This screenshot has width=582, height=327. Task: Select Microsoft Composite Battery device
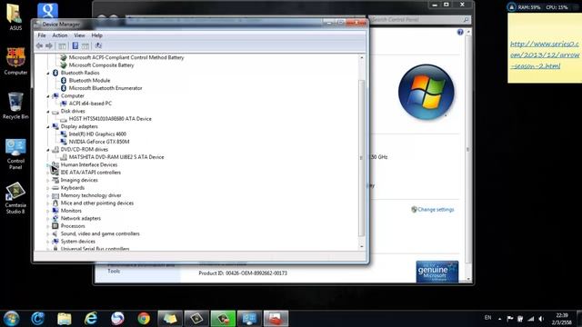click(x=101, y=64)
